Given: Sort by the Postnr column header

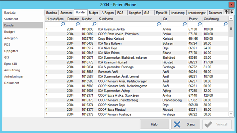Looking at the screenshot, I should 195,19.
